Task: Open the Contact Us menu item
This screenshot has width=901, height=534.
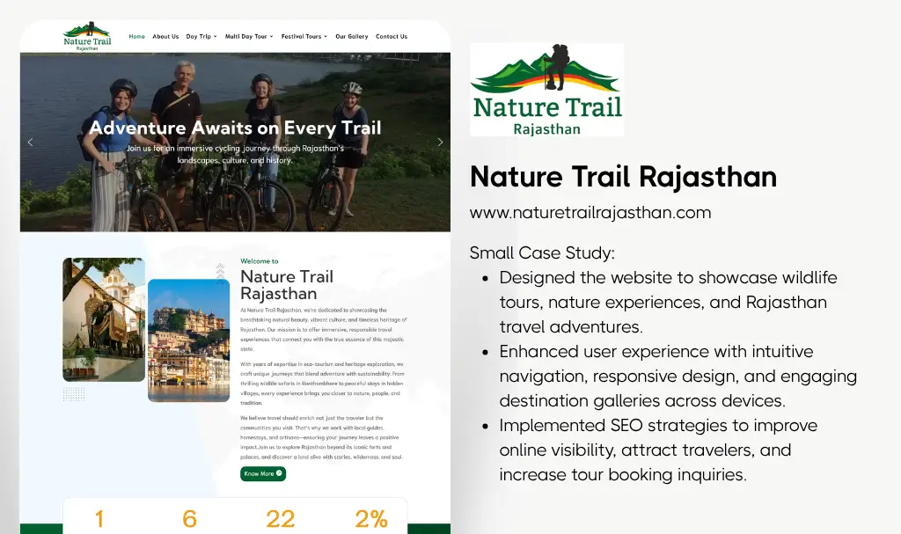Action: coord(392,36)
